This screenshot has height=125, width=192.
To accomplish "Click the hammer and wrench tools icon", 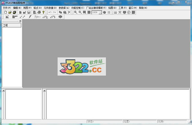I will click(120, 12).
